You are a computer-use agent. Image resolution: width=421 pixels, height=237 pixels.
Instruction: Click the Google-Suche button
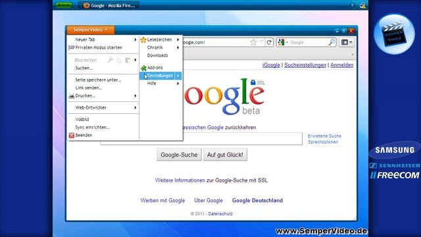pyautogui.click(x=179, y=155)
